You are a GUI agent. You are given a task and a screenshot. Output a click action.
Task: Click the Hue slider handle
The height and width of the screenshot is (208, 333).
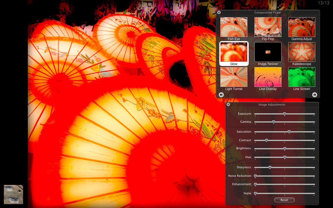(285, 157)
